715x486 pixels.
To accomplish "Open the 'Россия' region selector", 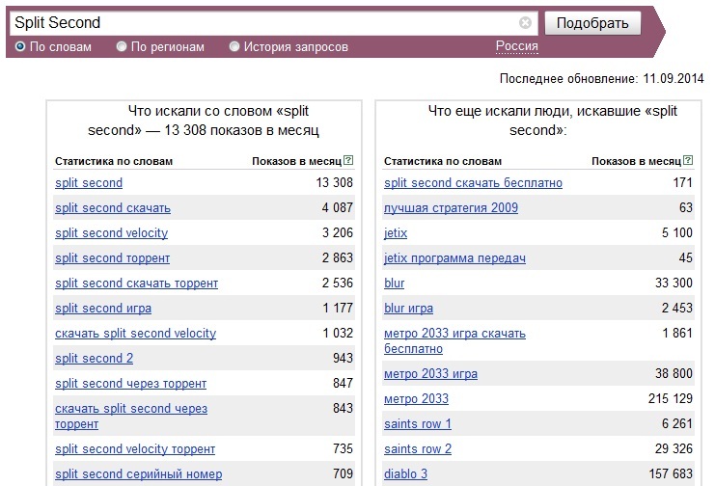I will [516, 46].
